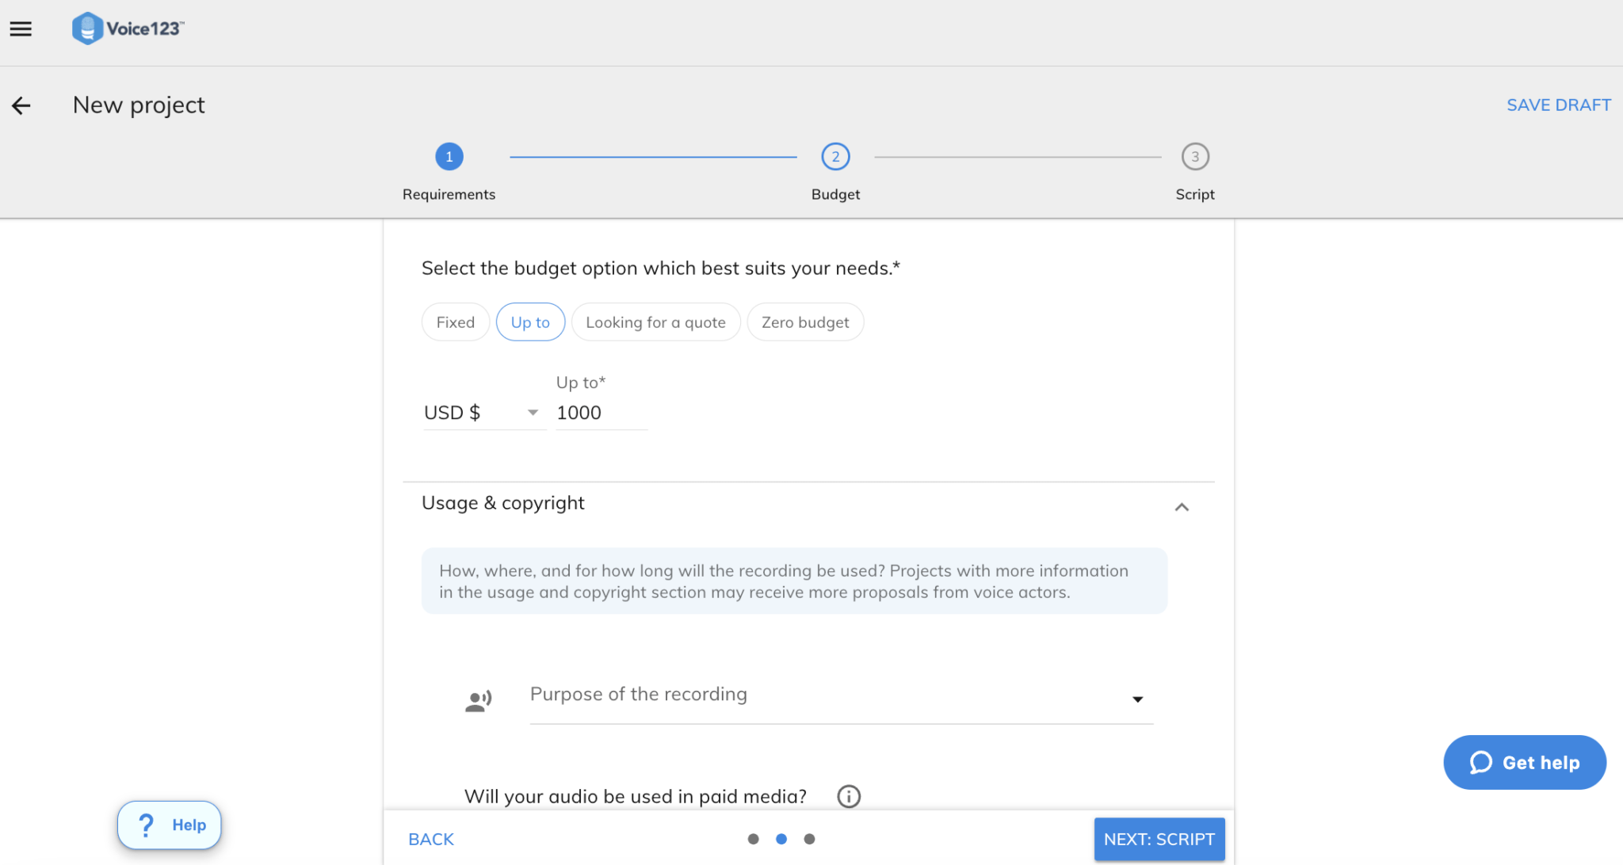Click step 1 Requirements circle

tap(449, 156)
